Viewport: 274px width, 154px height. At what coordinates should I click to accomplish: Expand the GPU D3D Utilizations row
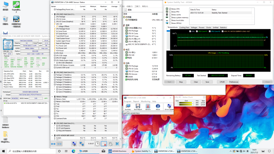[55, 63]
